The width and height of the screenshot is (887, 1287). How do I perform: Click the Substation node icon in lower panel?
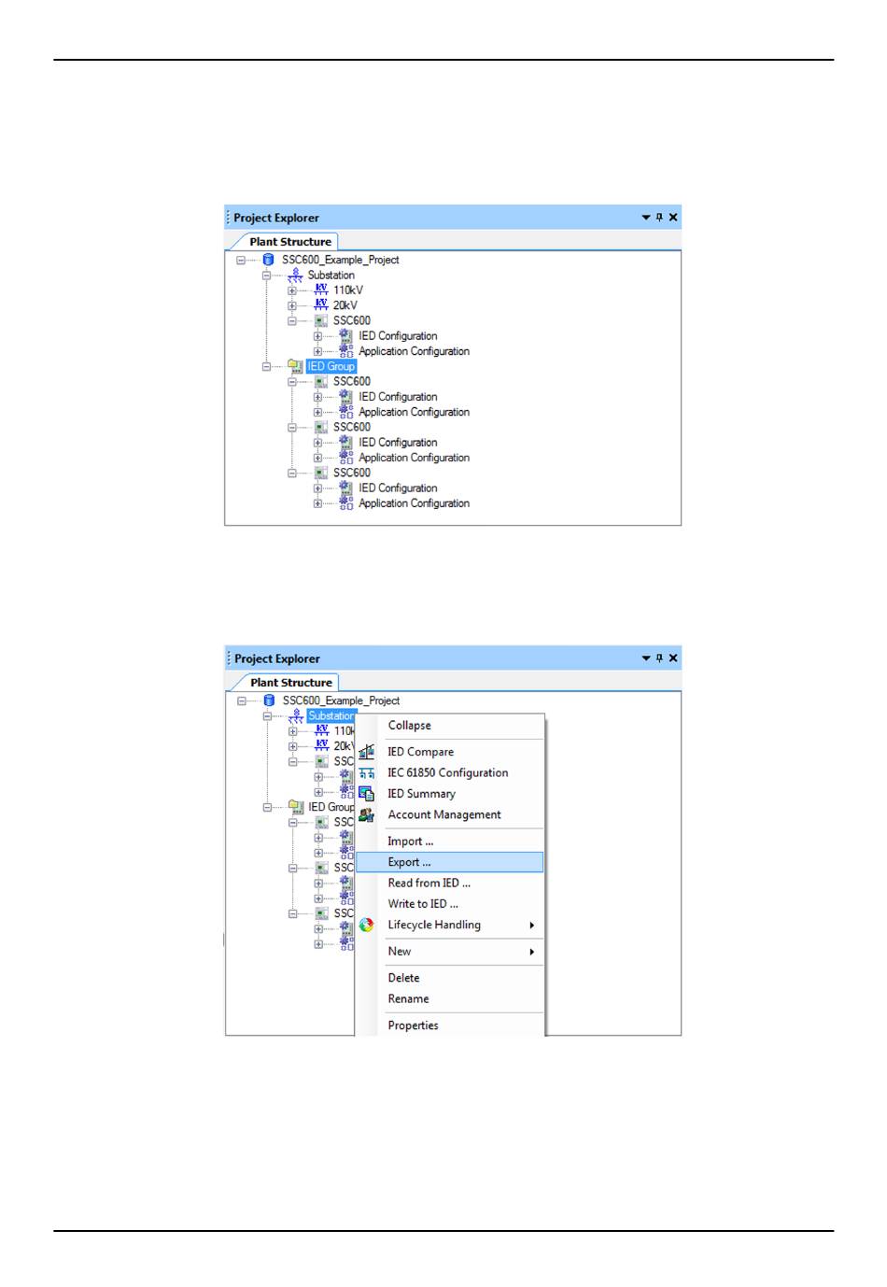296,715
